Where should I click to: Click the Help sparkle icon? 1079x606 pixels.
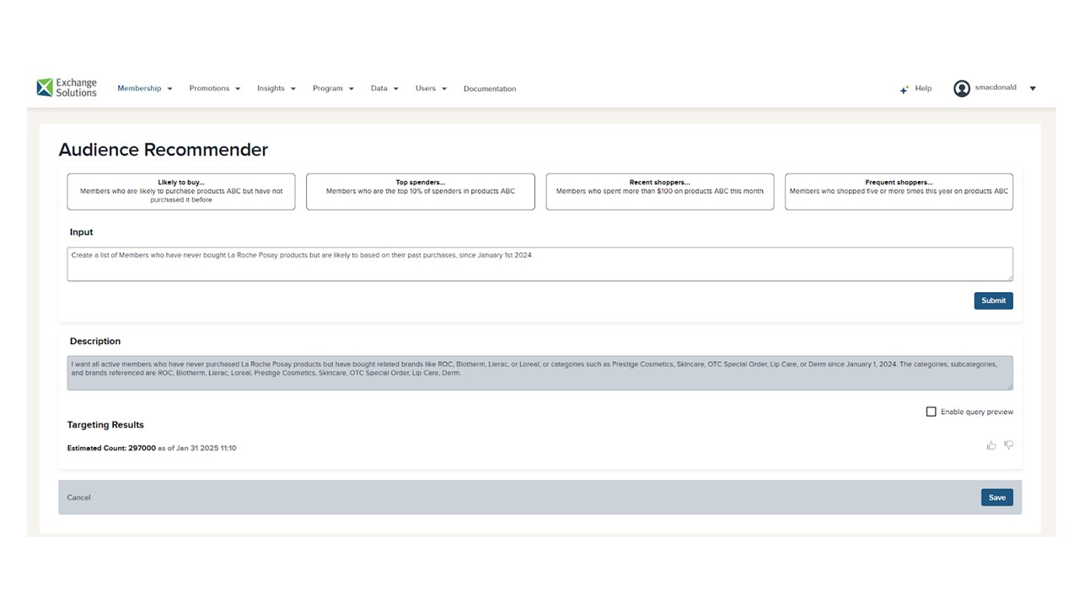pyautogui.click(x=904, y=89)
